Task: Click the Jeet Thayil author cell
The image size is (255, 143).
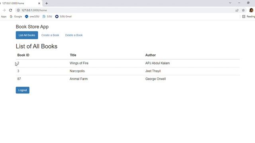Action: coord(153,71)
